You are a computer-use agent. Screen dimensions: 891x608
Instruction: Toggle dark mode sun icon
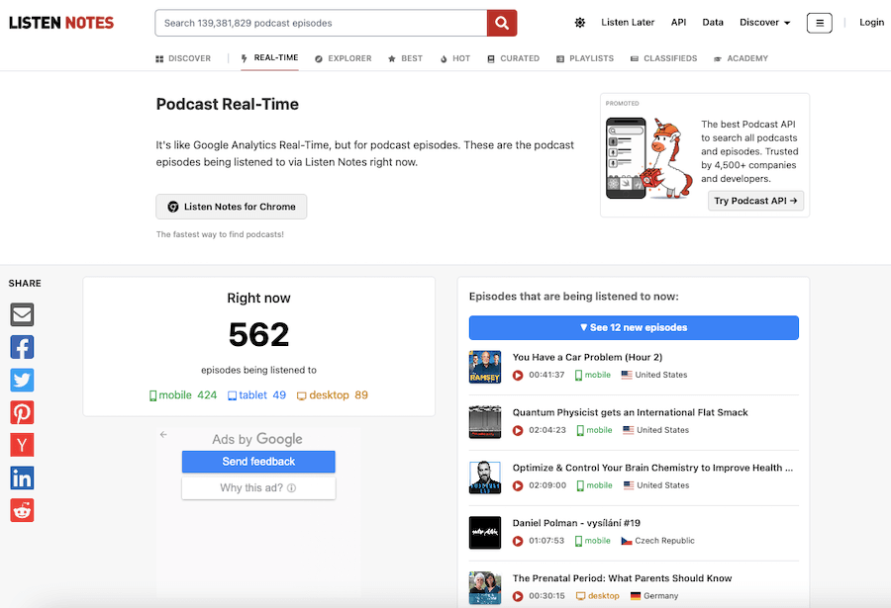point(579,23)
